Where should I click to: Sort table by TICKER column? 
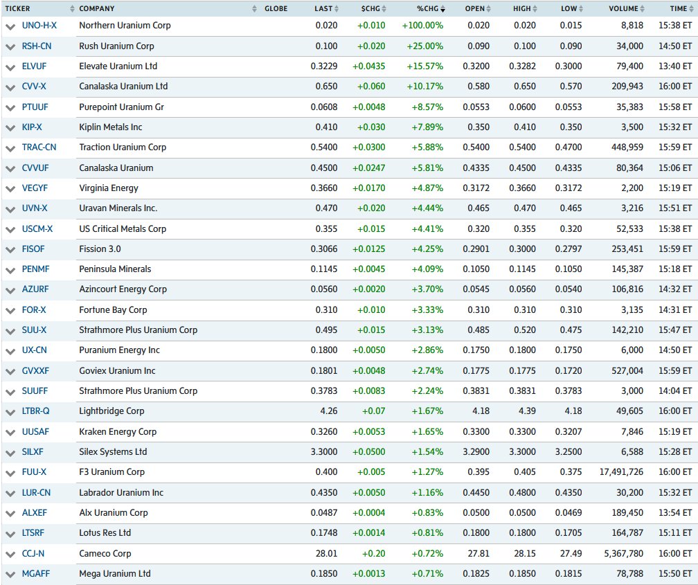click(x=72, y=8)
